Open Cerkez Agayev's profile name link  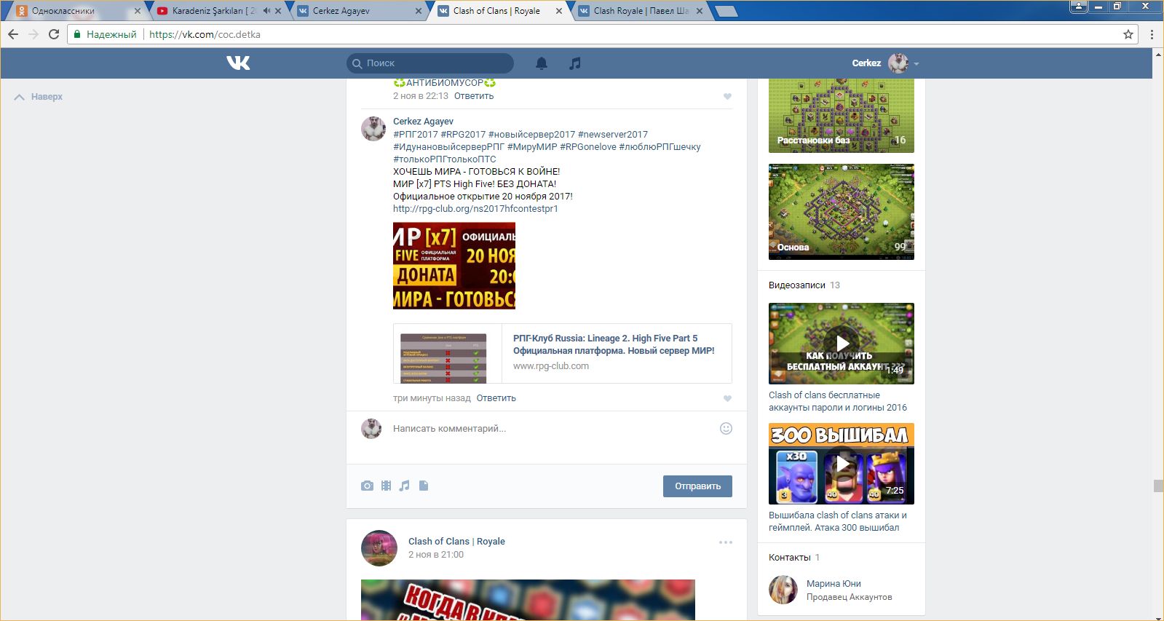(x=423, y=122)
